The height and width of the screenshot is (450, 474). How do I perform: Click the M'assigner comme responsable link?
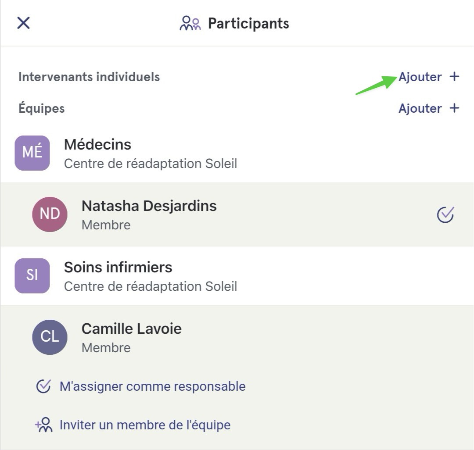pyautogui.click(x=152, y=386)
